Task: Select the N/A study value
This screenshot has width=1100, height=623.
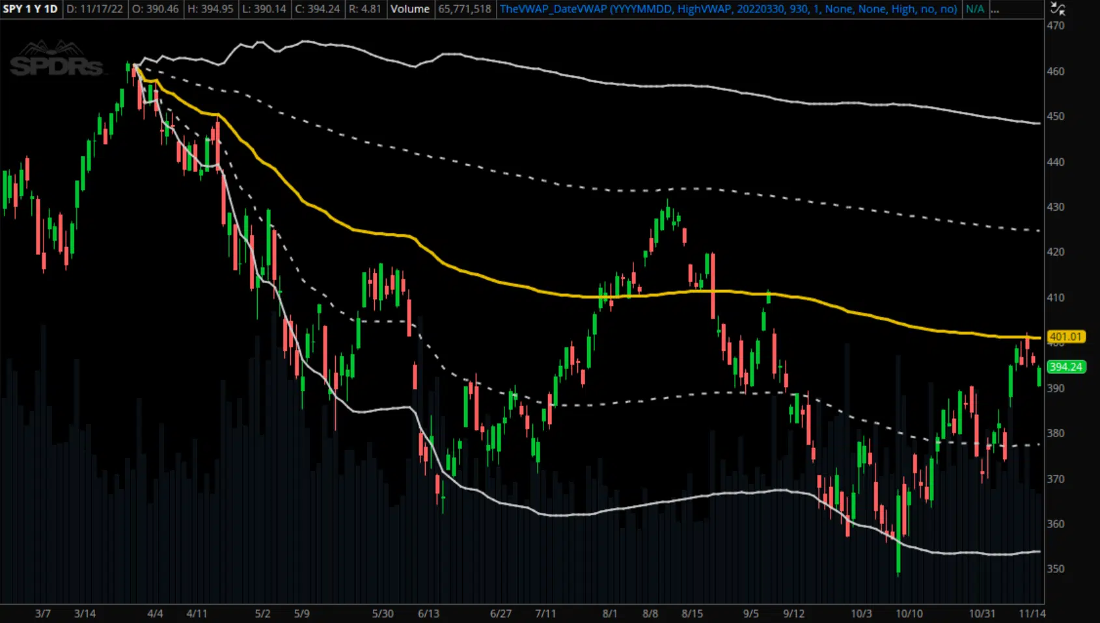Action: (x=974, y=9)
